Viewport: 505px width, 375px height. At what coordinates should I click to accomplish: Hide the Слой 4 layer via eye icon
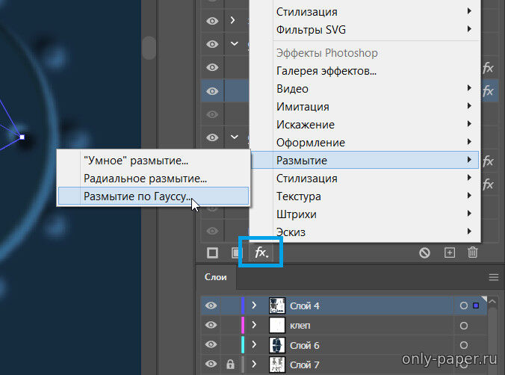pyautogui.click(x=212, y=306)
